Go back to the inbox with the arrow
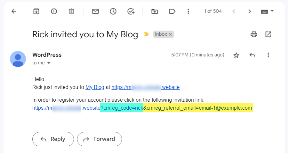Viewport: 288px width, 153px height. coord(14,11)
